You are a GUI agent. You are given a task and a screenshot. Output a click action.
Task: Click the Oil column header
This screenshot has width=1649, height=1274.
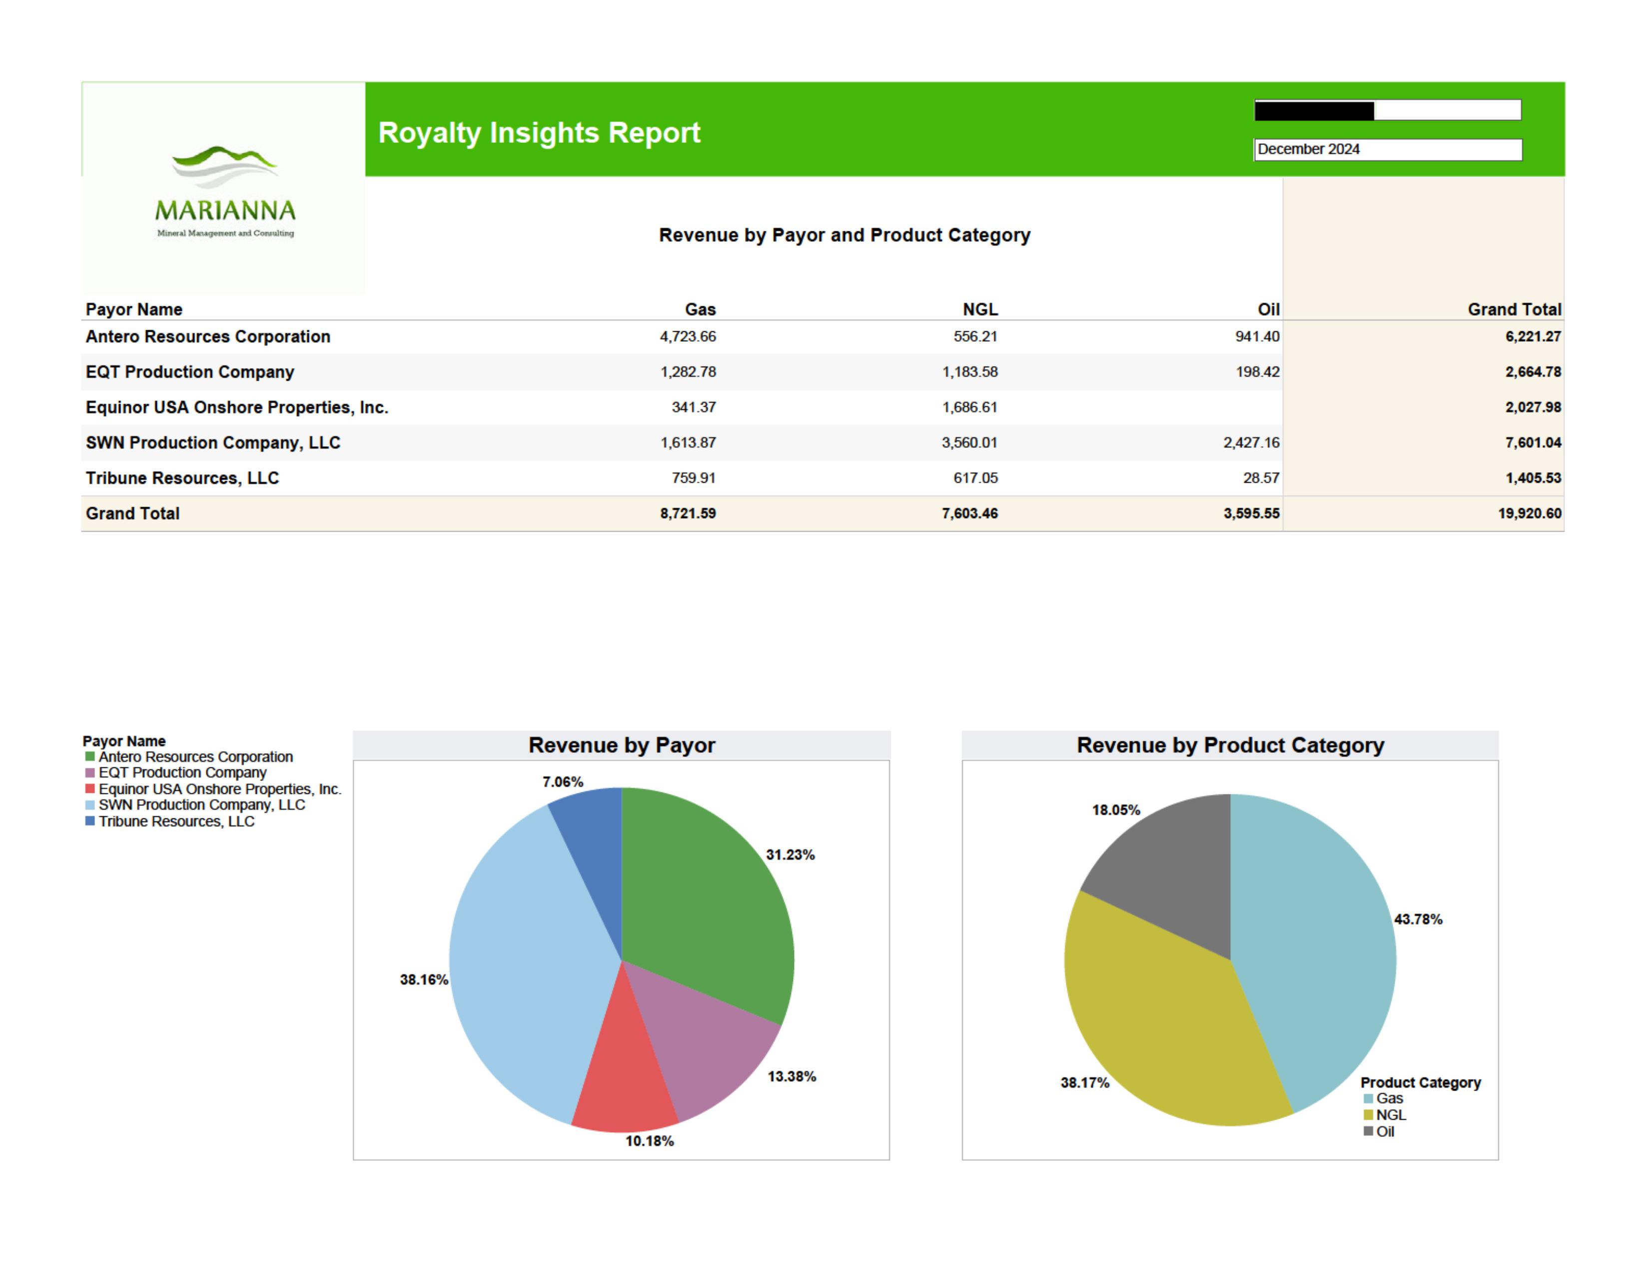pyautogui.click(x=1268, y=309)
